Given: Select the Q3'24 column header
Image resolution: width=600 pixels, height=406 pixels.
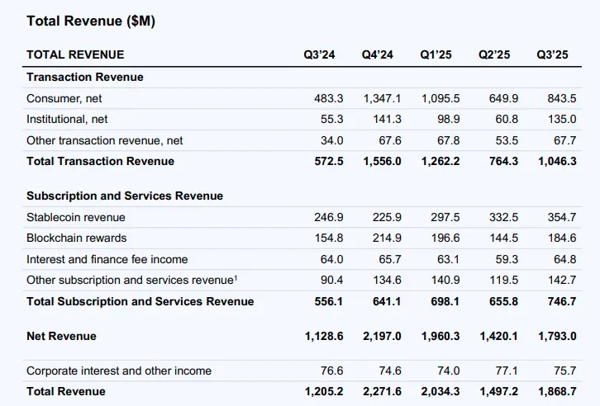Looking at the screenshot, I should click(319, 55).
